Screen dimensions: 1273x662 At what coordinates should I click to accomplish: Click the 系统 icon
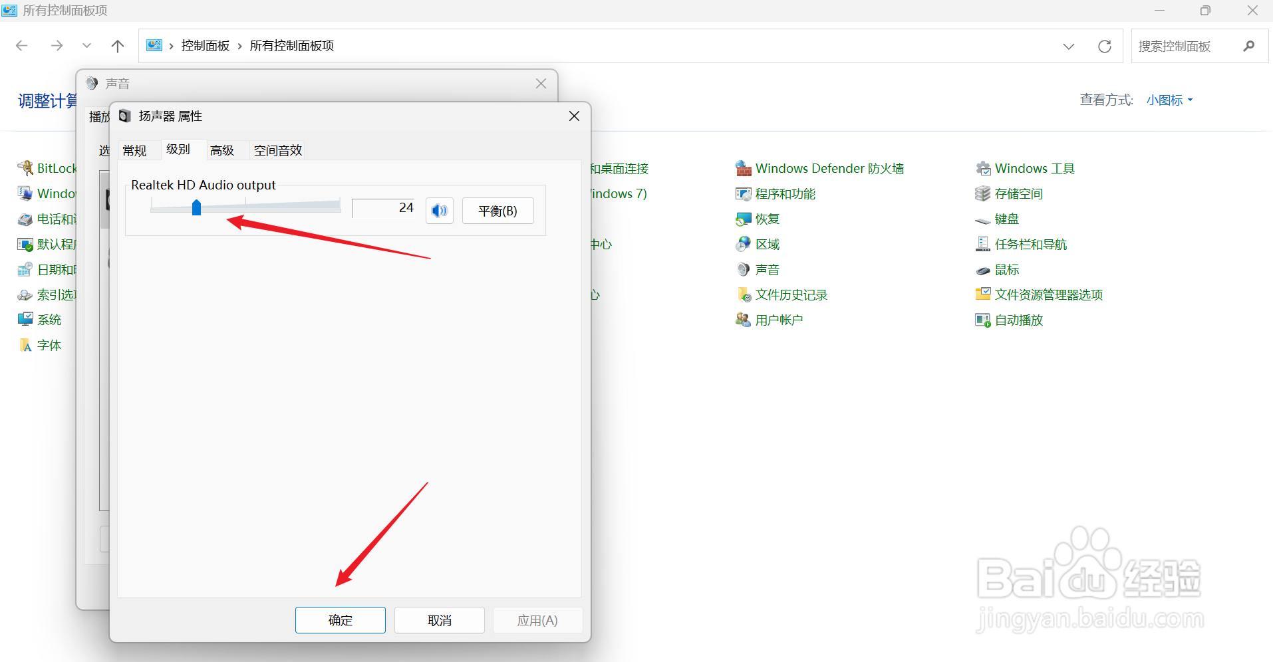coord(25,320)
